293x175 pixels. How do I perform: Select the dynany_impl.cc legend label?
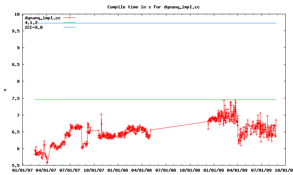(42, 17)
